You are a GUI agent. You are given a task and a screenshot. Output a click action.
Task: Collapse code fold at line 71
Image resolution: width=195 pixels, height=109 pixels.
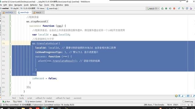11,21
